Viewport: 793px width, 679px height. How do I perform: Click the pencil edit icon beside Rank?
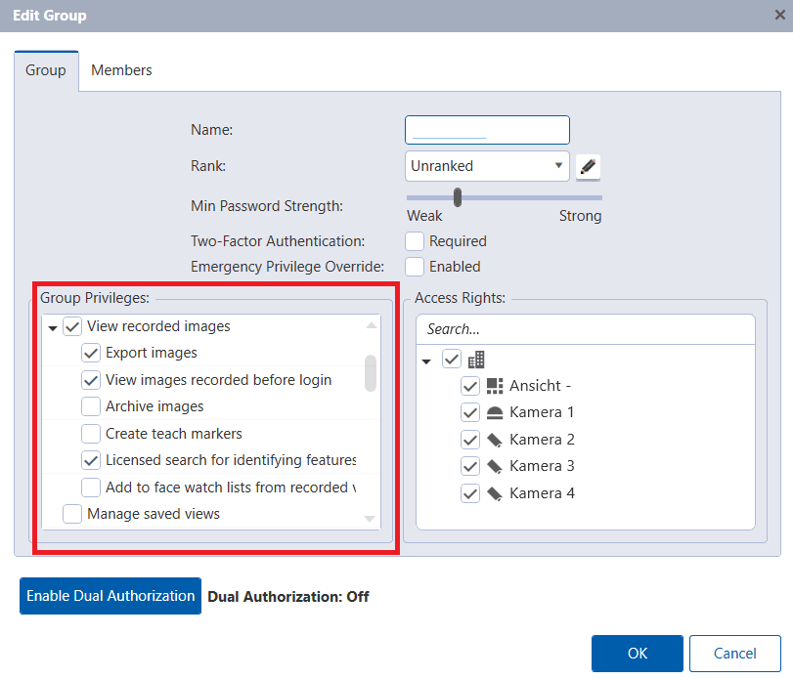coord(588,167)
